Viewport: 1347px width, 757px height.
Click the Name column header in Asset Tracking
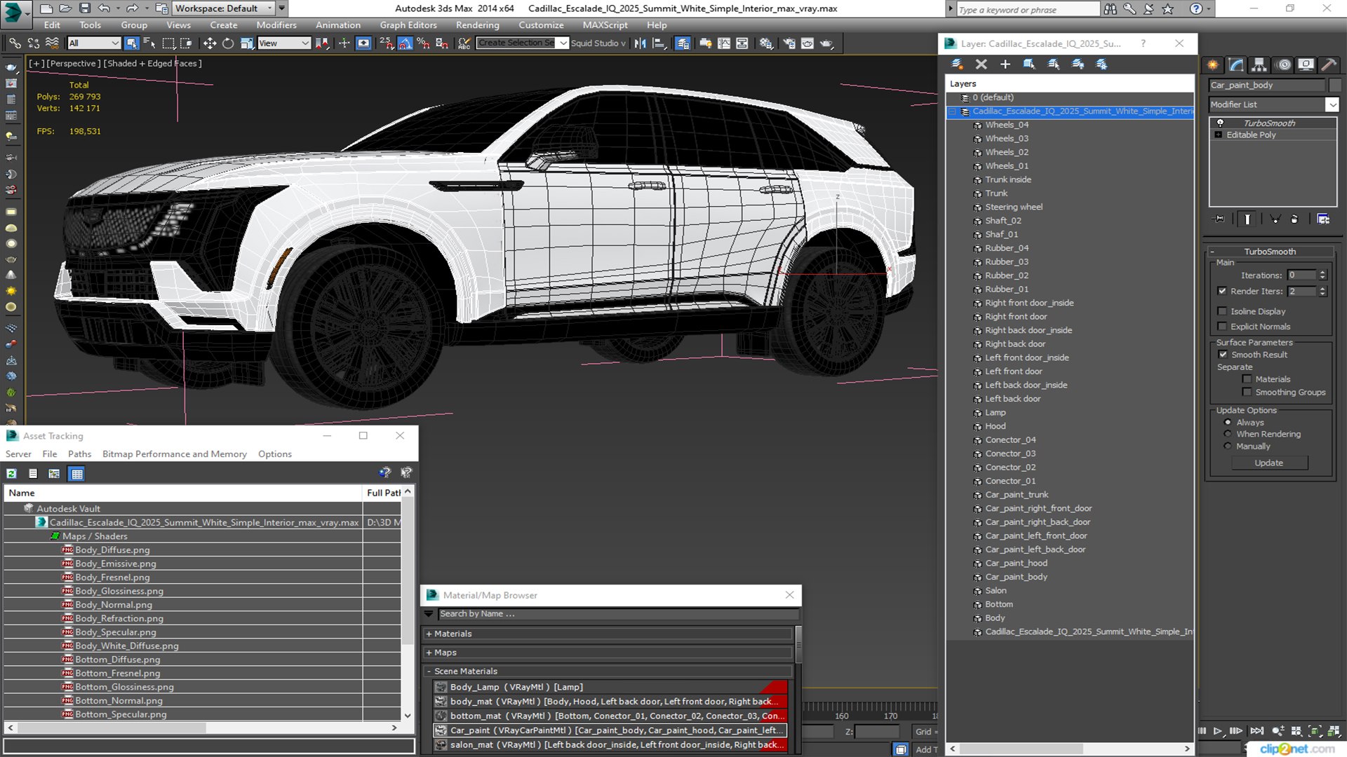pos(182,493)
